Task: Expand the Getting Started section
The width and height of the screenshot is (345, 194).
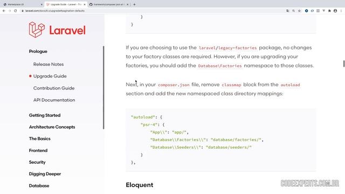Action: pos(45,115)
